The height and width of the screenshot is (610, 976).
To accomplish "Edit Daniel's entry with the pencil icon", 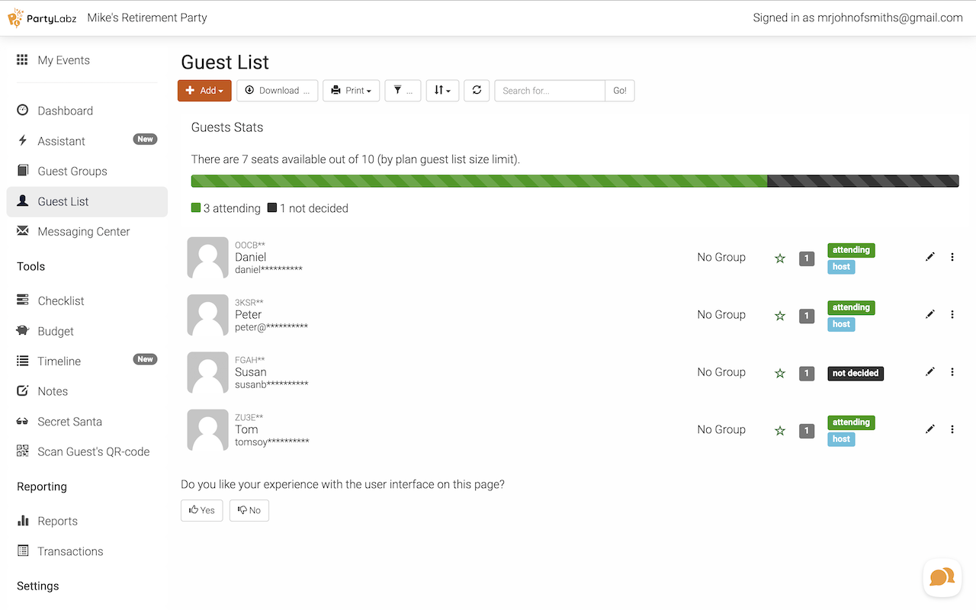I will point(929,257).
